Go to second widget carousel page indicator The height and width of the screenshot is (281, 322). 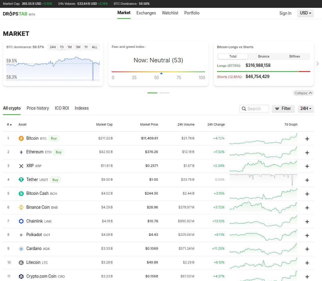165,93
